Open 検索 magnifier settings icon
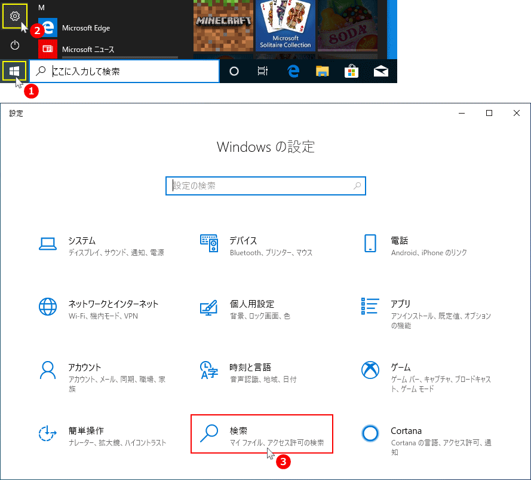531x480 pixels. pos(209,433)
